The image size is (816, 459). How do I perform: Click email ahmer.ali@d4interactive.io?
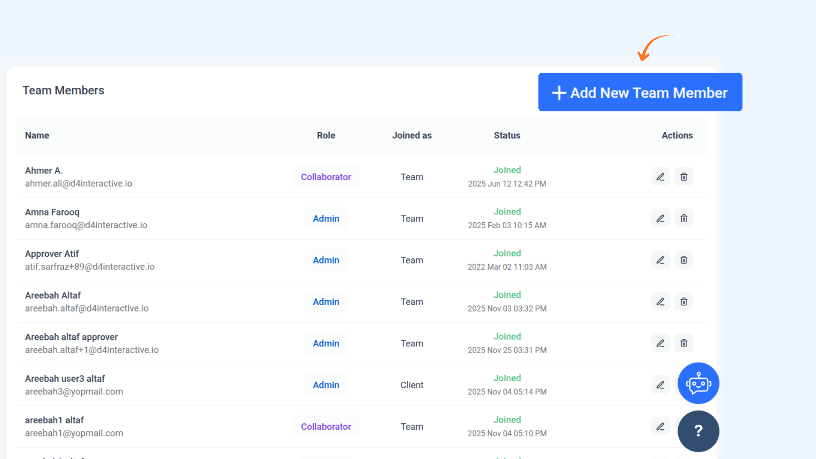(x=79, y=184)
